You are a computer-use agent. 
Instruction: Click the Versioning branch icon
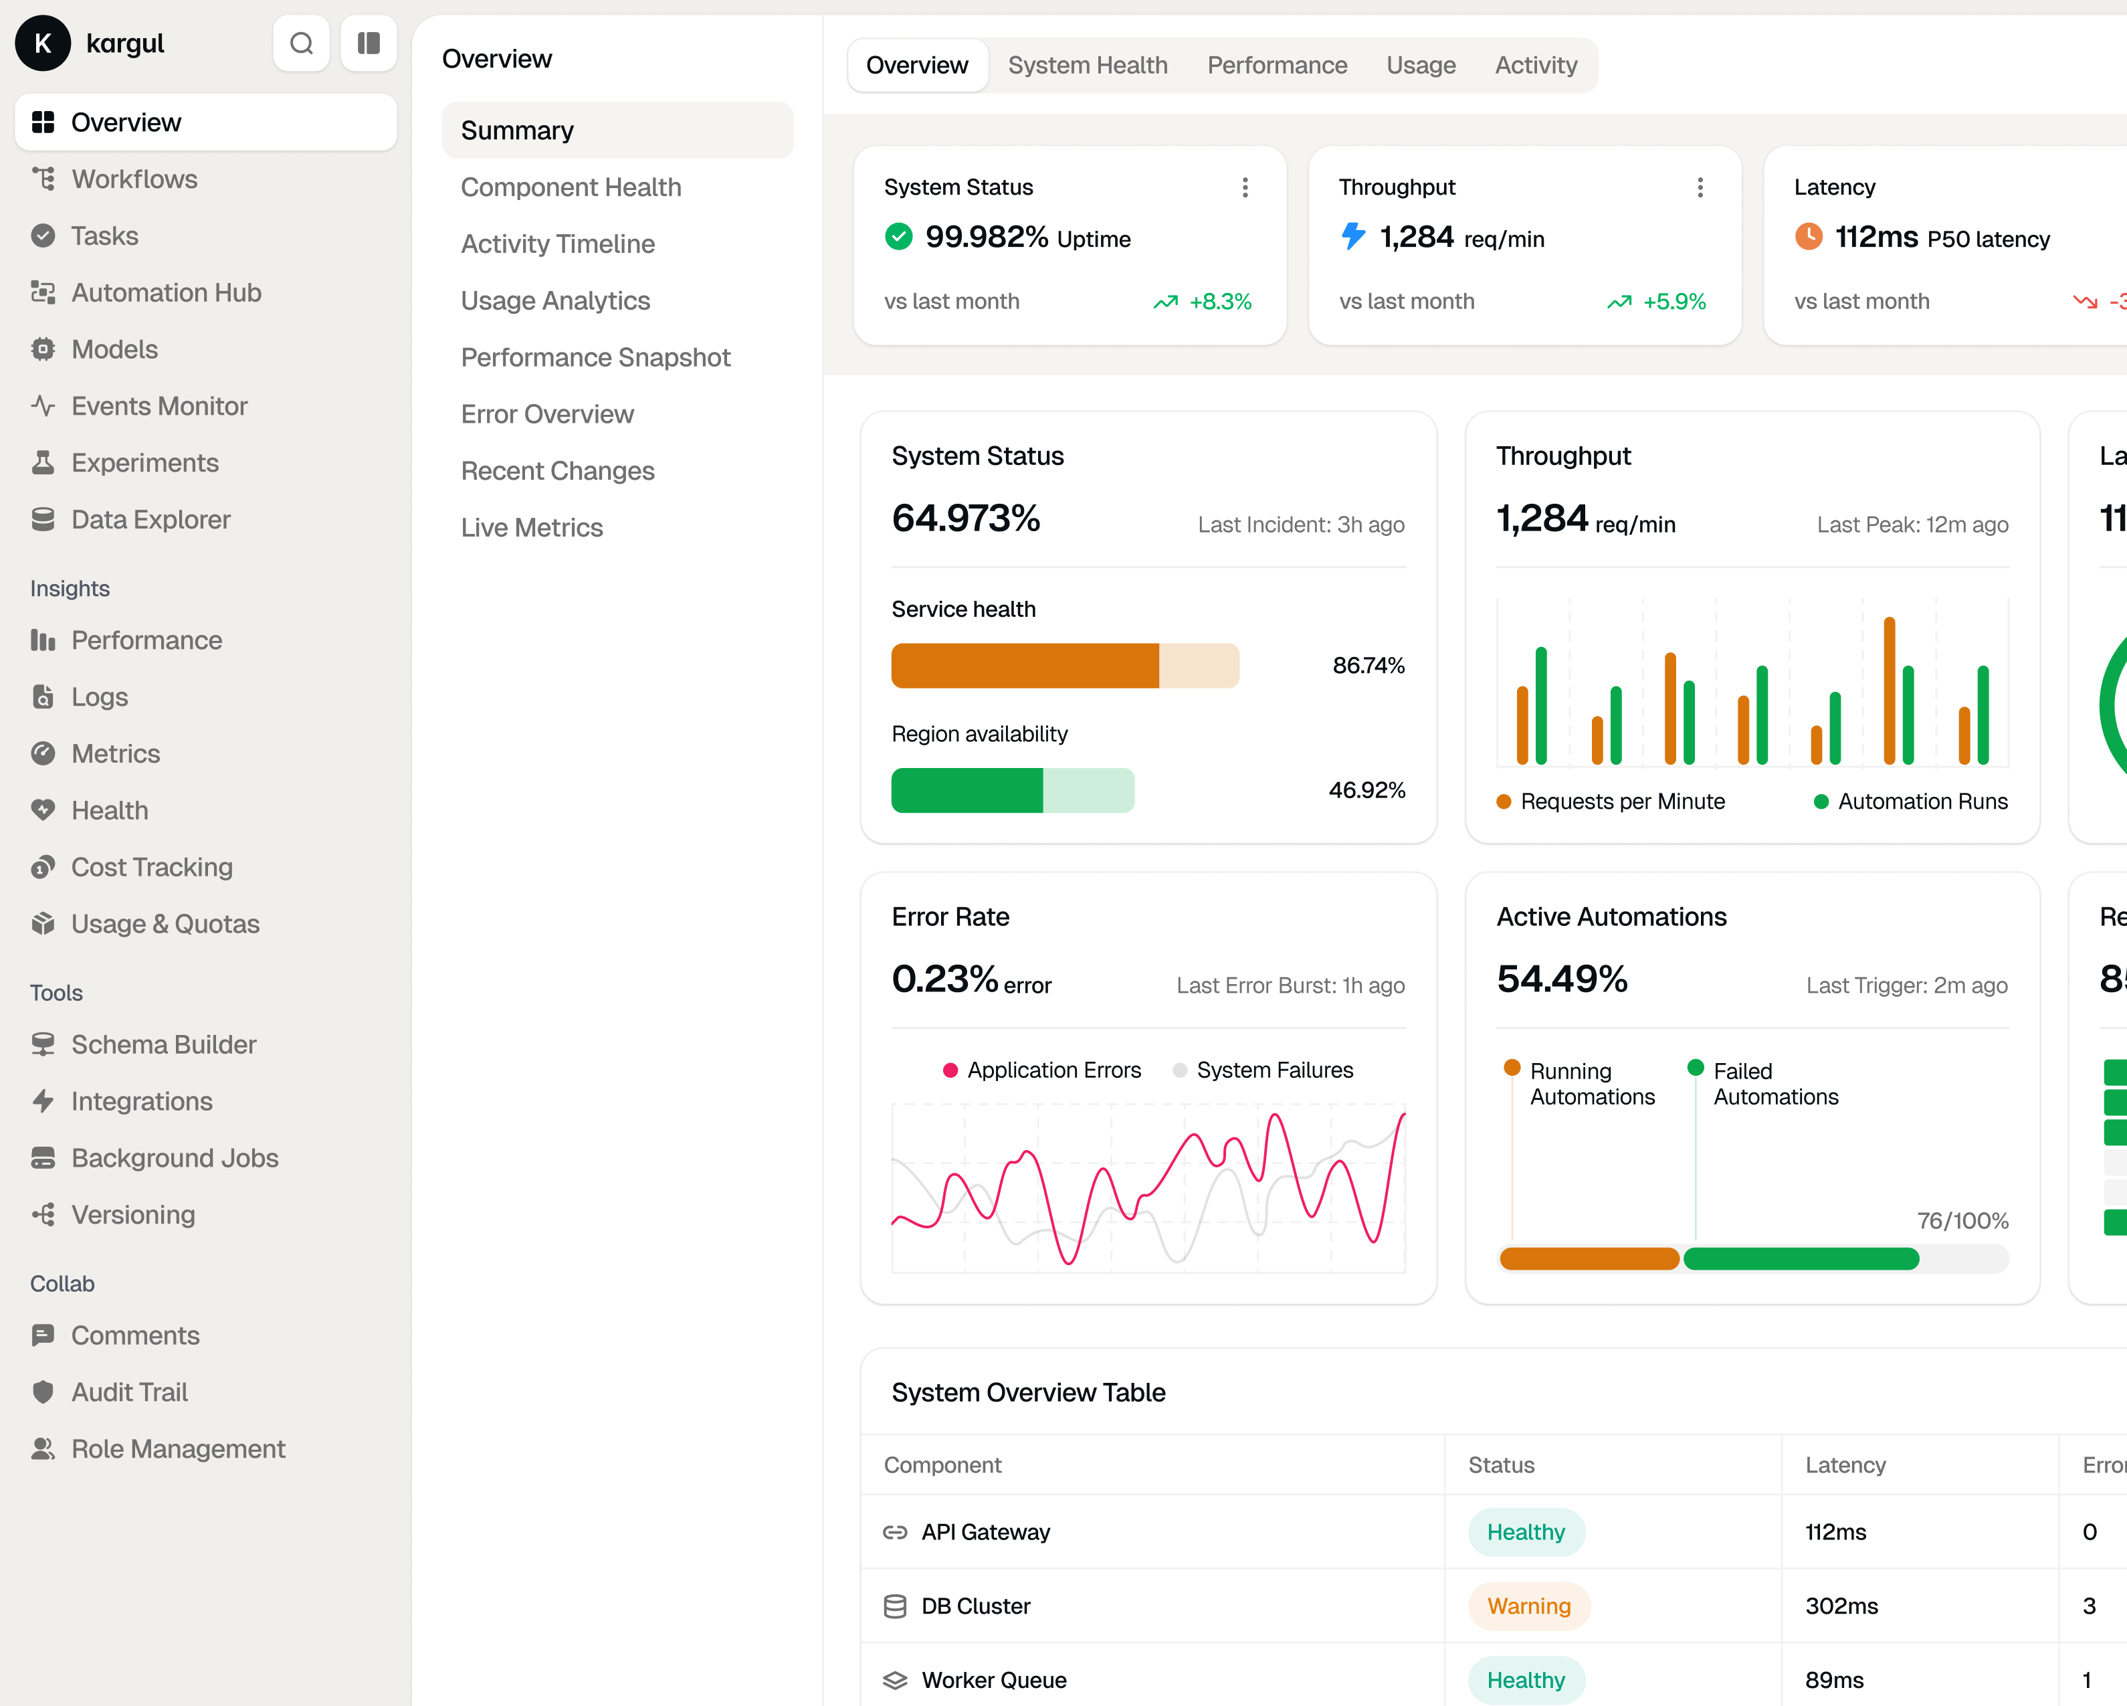(x=42, y=1215)
